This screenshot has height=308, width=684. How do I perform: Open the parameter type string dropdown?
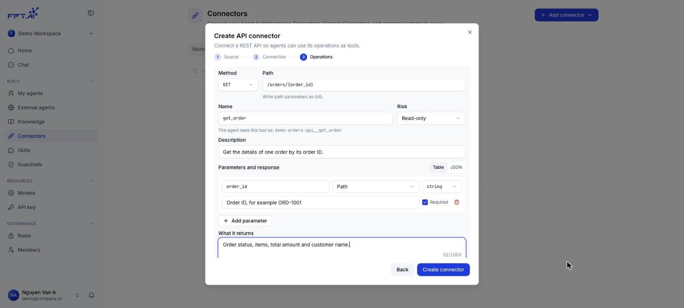(x=442, y=187)
